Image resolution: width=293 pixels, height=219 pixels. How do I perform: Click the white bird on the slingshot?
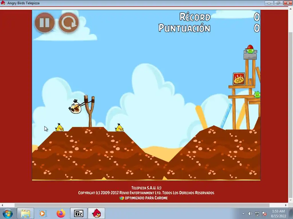(x=75, y=107)
